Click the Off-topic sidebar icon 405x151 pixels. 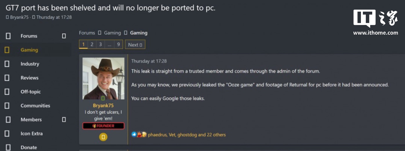click(7, 92)
